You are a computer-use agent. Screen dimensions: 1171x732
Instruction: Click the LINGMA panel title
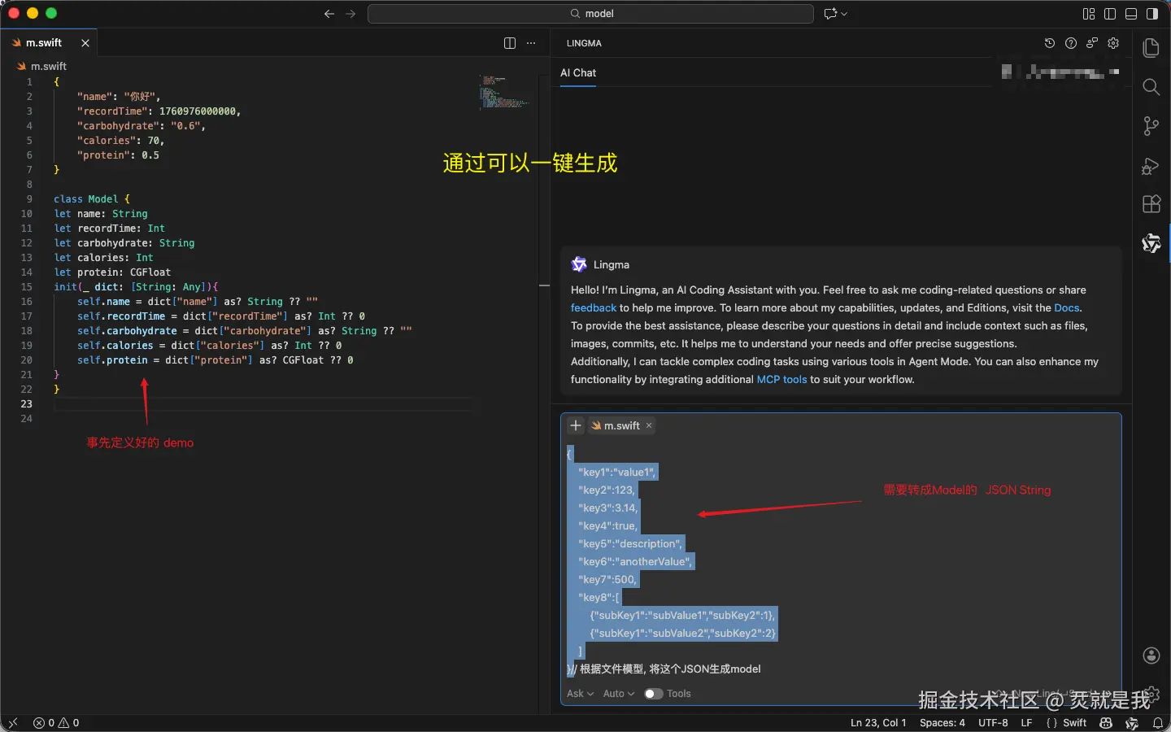[584, 43]
